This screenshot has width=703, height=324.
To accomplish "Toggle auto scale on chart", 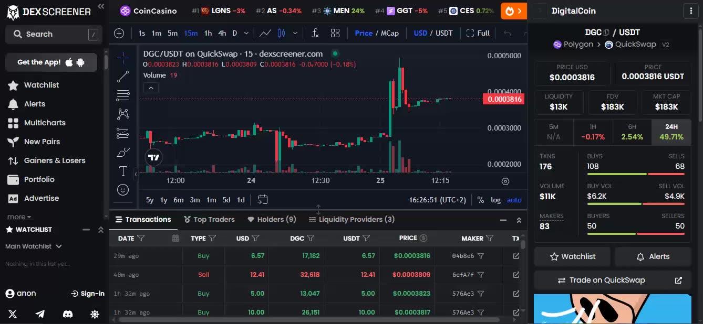I will (514, 200).
